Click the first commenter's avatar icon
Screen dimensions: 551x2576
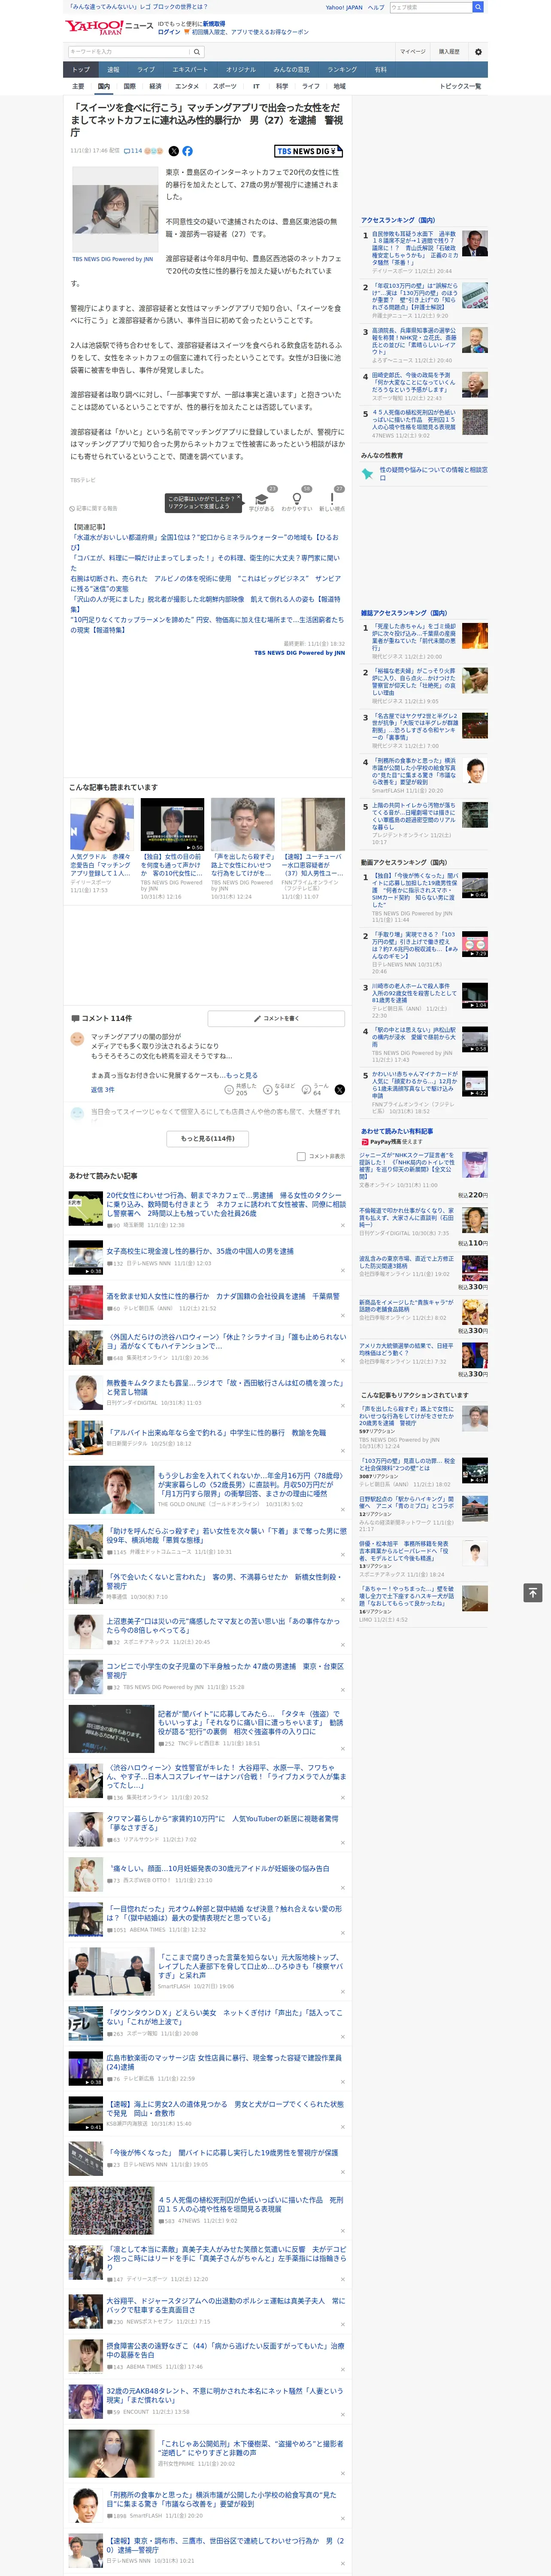point(77,1039)
